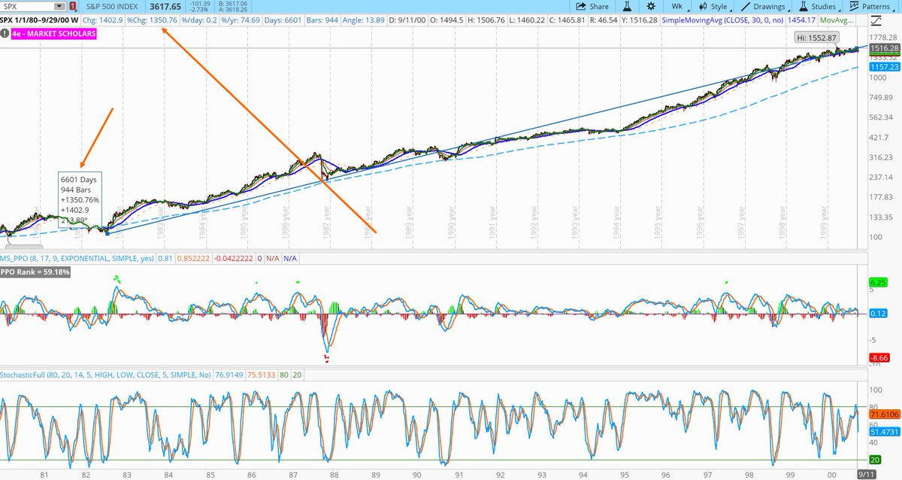Click the %Chg: 1350.76 readout
This screenshot has width=902, height=480.
[153, 20]
